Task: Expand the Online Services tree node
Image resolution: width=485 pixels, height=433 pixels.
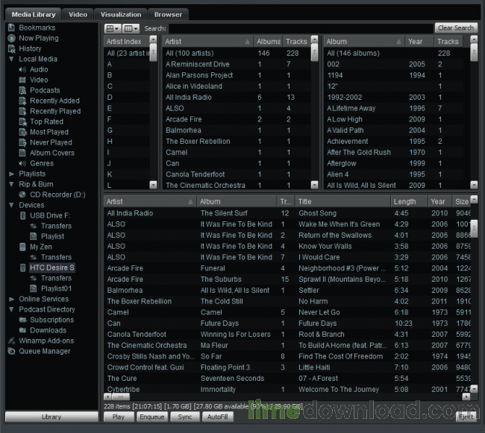Action: point(11,300)
